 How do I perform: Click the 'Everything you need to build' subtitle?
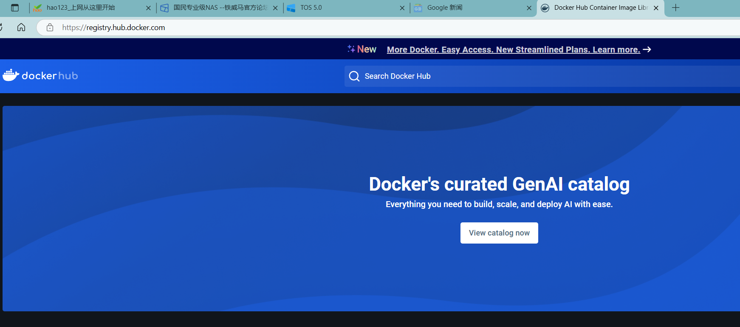(x=499, y=204)
